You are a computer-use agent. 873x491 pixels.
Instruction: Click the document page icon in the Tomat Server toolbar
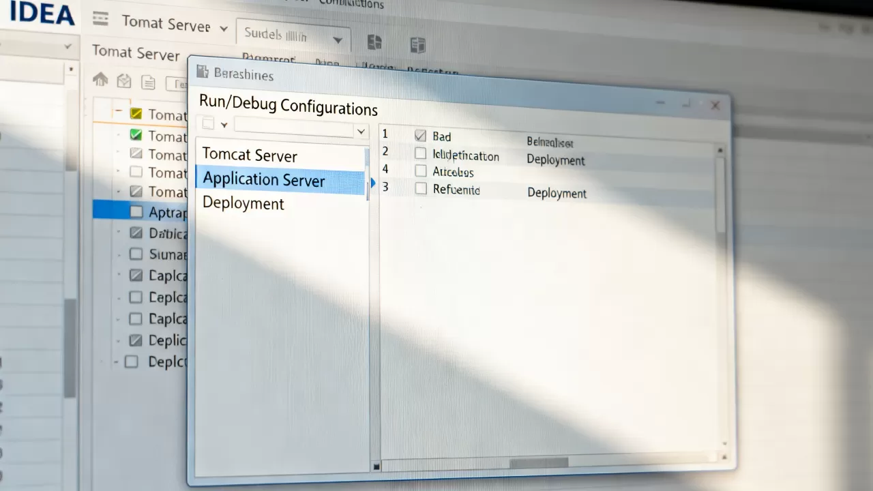click(x=148, y=82)
